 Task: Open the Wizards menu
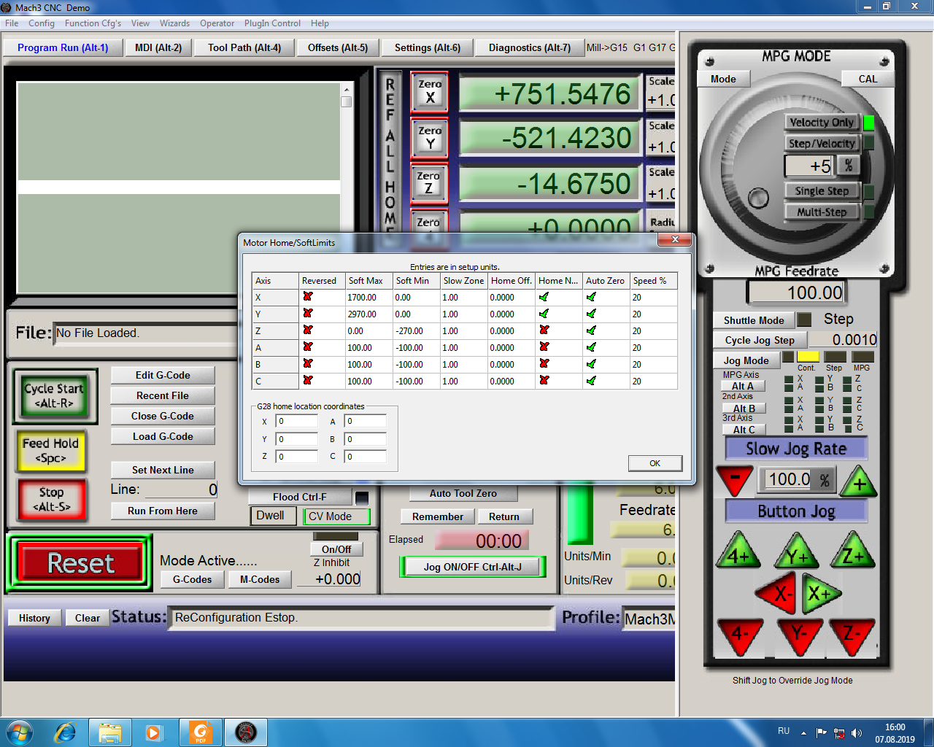(x=174, y=23)
